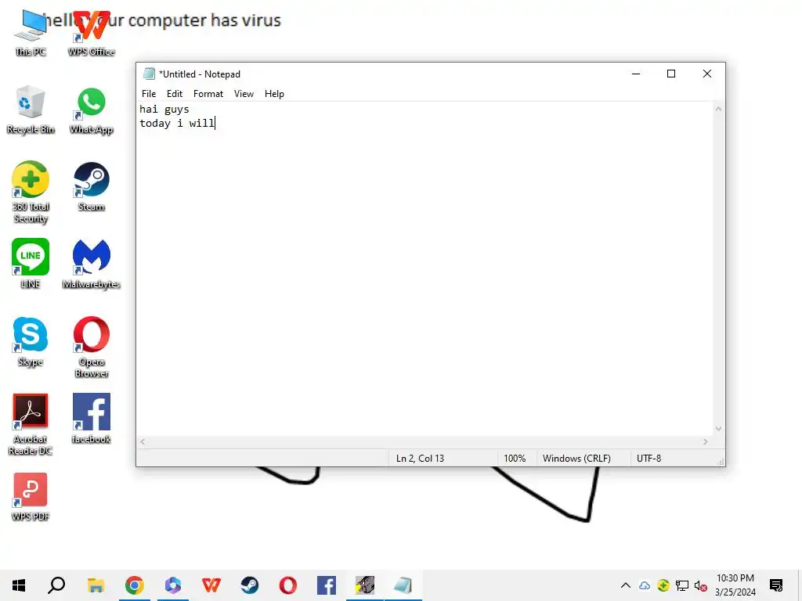Select WPS PDF desktop shortcut
Image resolution: width=802 pixels, height=601 pixels.
point(31,497)
